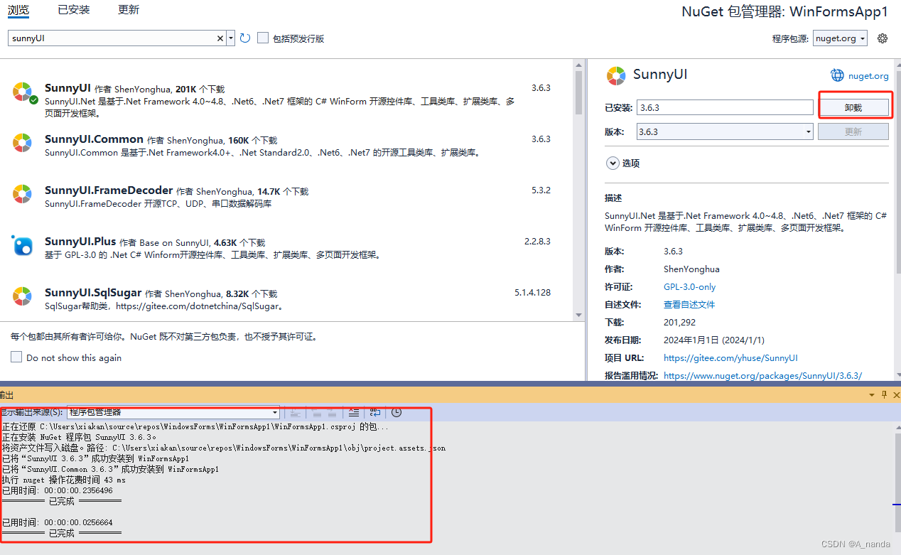The image size is (901, 555).
Task: Click output line '正在安装 NuGet 程序包 SunnyUI 3.6.3'
Action: pyautogui.click(x=79, y=437)
